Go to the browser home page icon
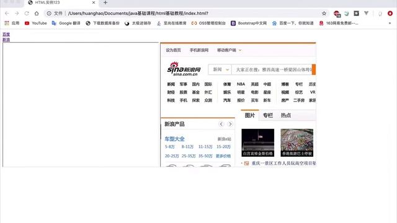The height and width of the screenshot is (223, 397). pyautogui.click(x=37, y=14)
